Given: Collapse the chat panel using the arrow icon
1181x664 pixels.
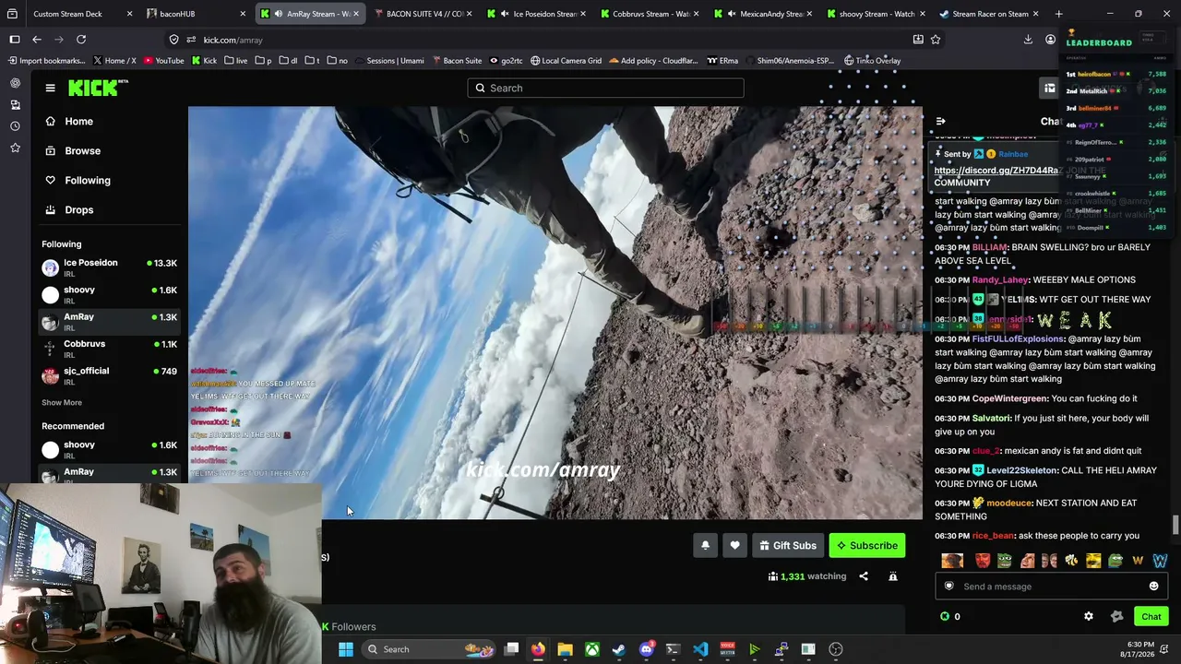Looking at the screenshot, I should pyautogui.click(x=940, y=121).
